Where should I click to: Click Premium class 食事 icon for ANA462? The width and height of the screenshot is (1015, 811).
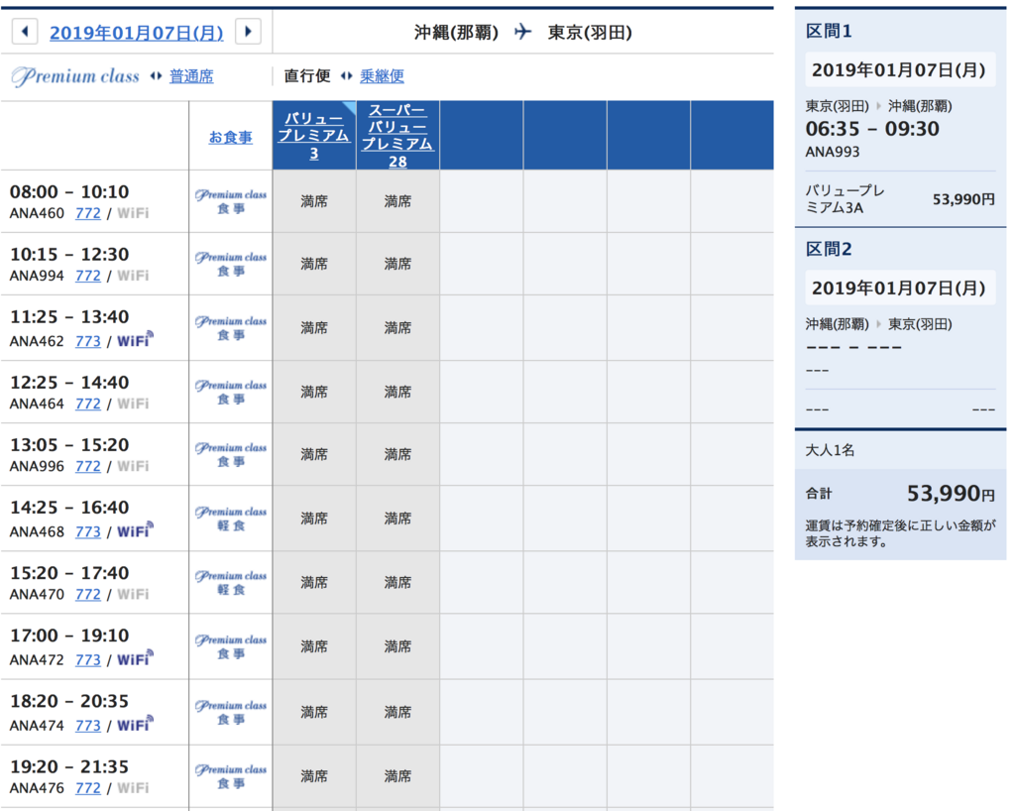(230, 328)
